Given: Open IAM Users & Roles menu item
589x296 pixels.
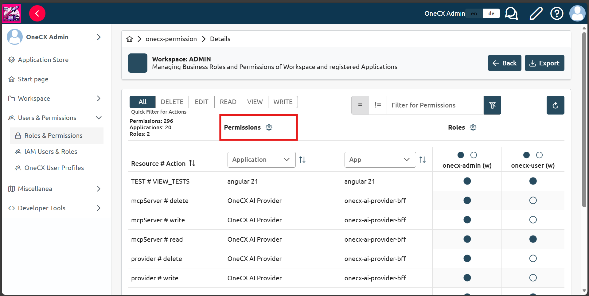Looking at the screenshot, I should tap(51, 152).
